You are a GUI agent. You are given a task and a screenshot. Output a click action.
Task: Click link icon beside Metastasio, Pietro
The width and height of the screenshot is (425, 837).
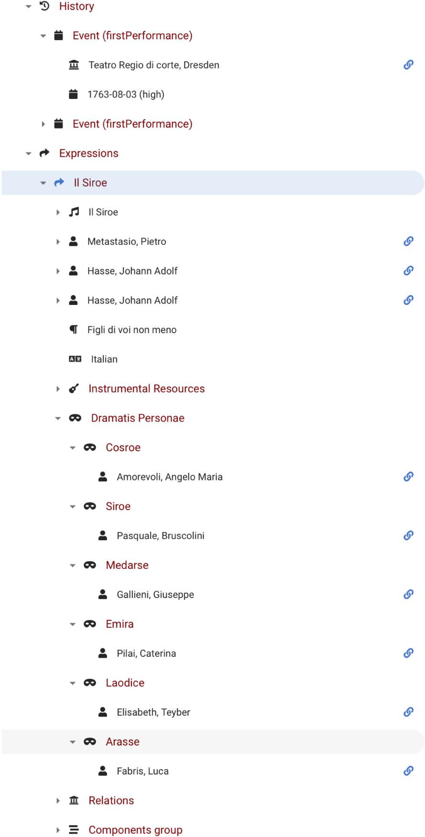click(408, 241)
